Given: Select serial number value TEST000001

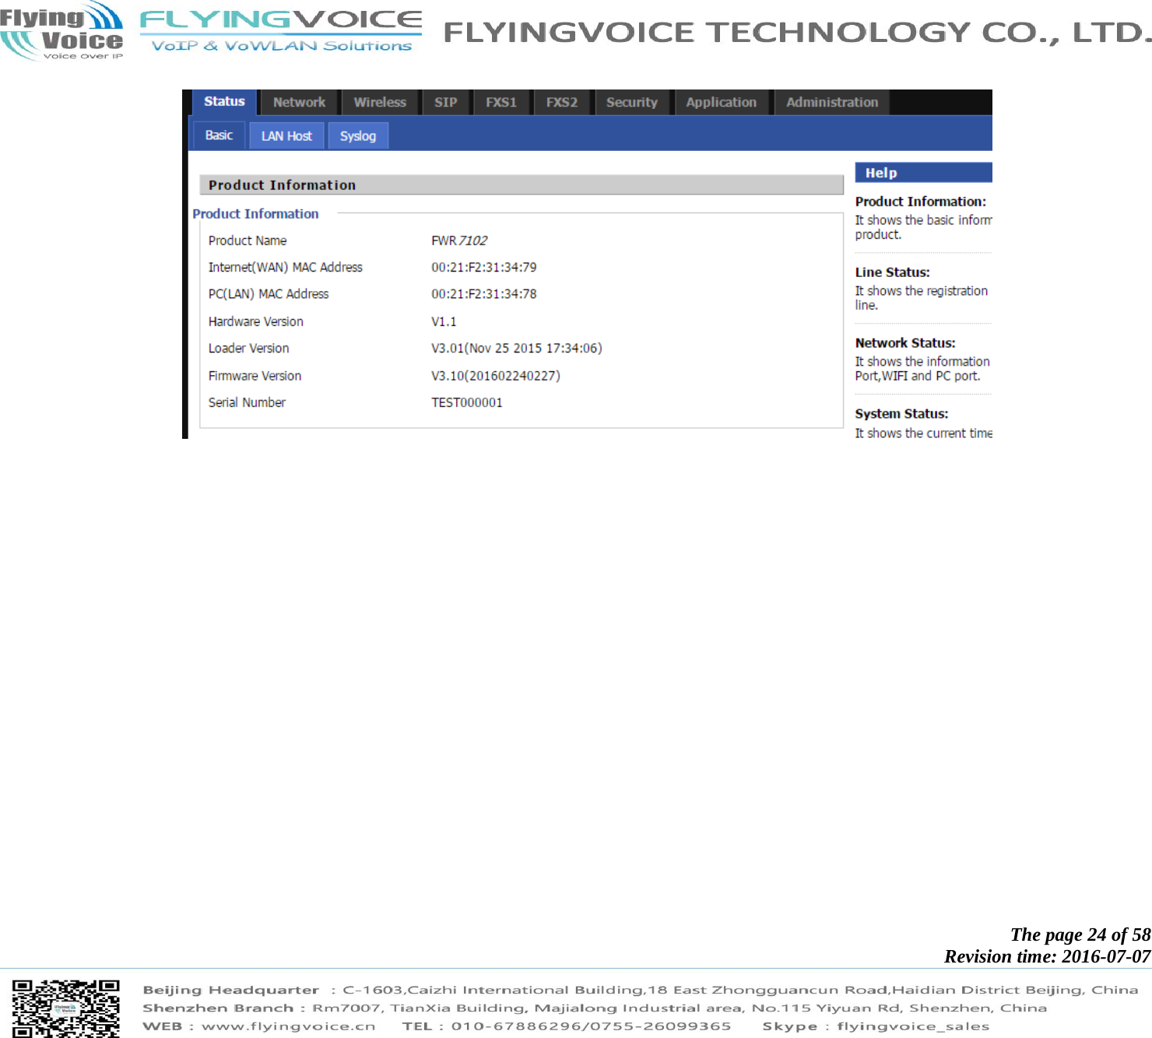Looking at the screenshot, I should tap(467, 403).
